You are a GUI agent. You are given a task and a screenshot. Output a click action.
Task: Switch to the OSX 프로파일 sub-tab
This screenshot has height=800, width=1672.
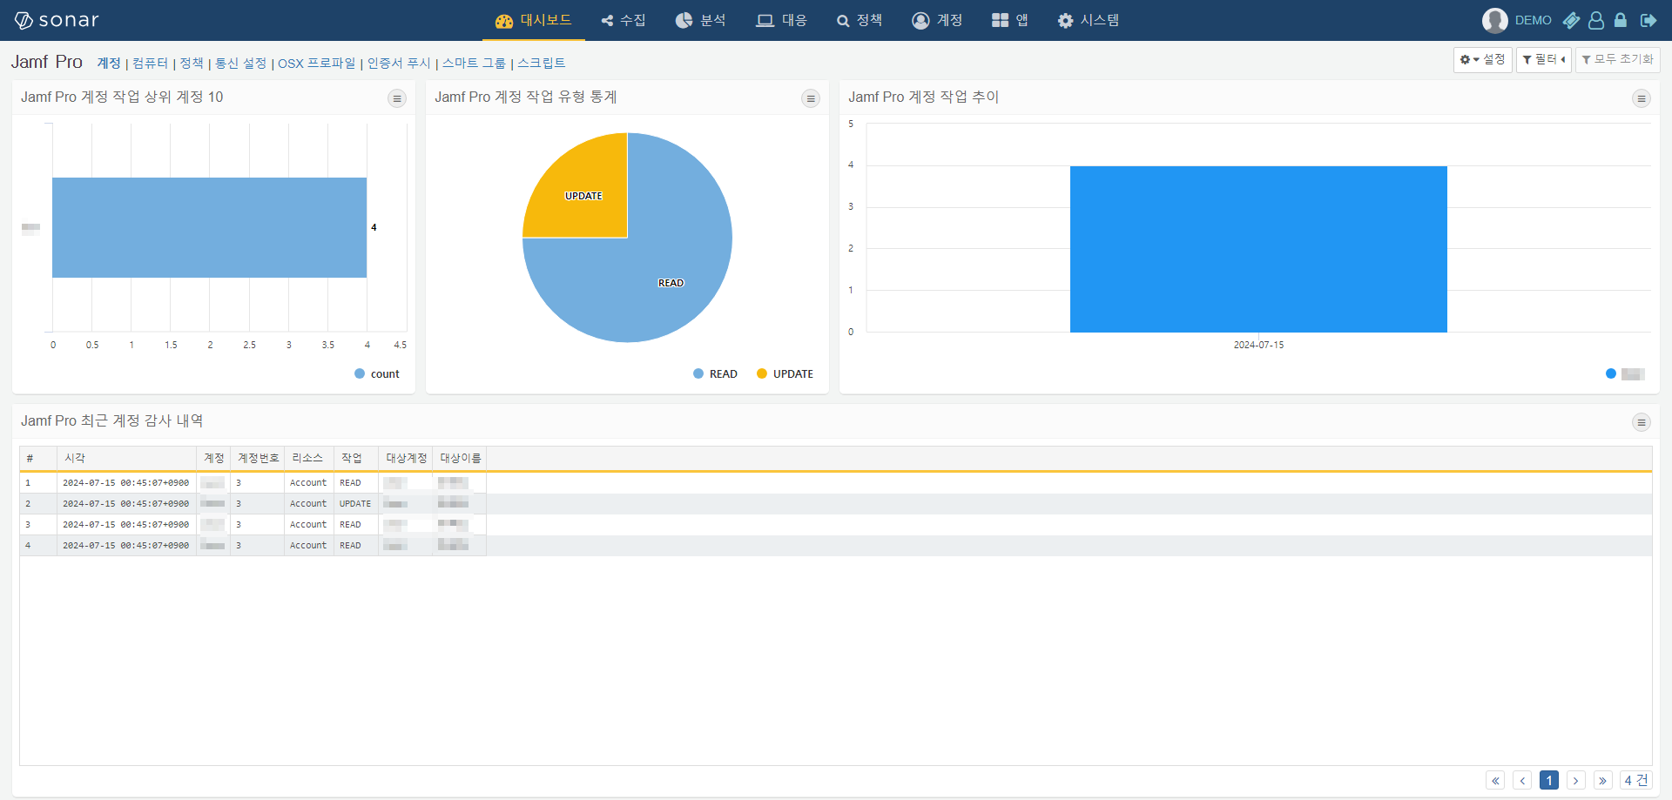point(316,63)
